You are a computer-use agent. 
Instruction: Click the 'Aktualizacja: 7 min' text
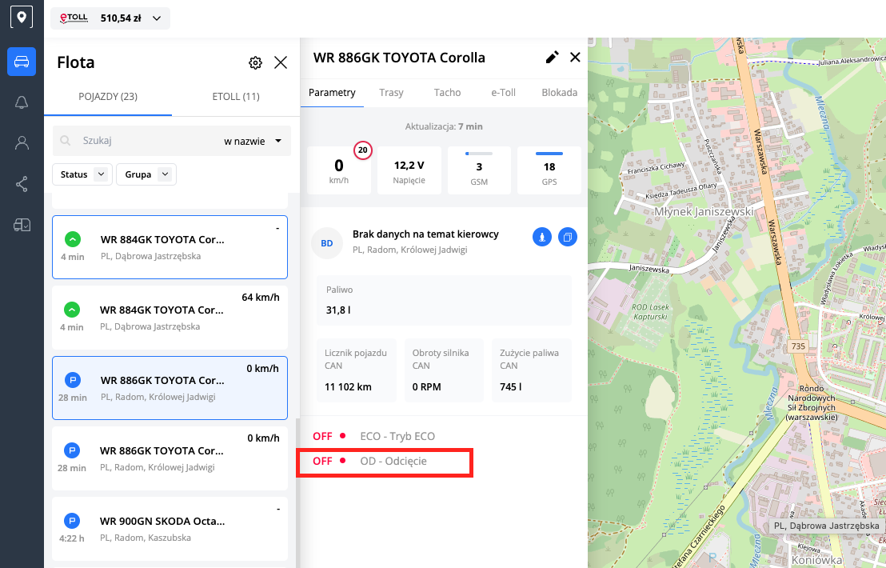tap(444, 126)
